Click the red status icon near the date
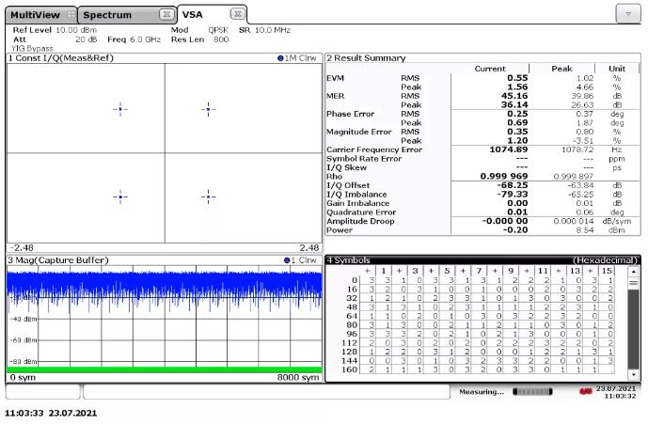This screenshot has height=424, width=648. coord(586,391)
